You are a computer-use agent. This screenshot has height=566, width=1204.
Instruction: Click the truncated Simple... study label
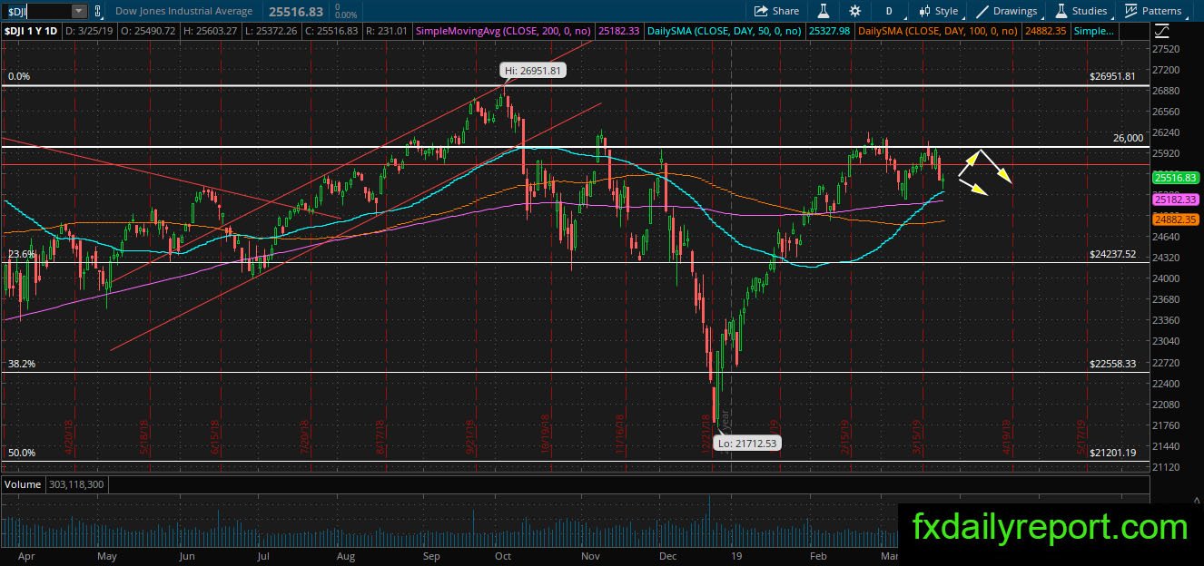click(1091, 31)
